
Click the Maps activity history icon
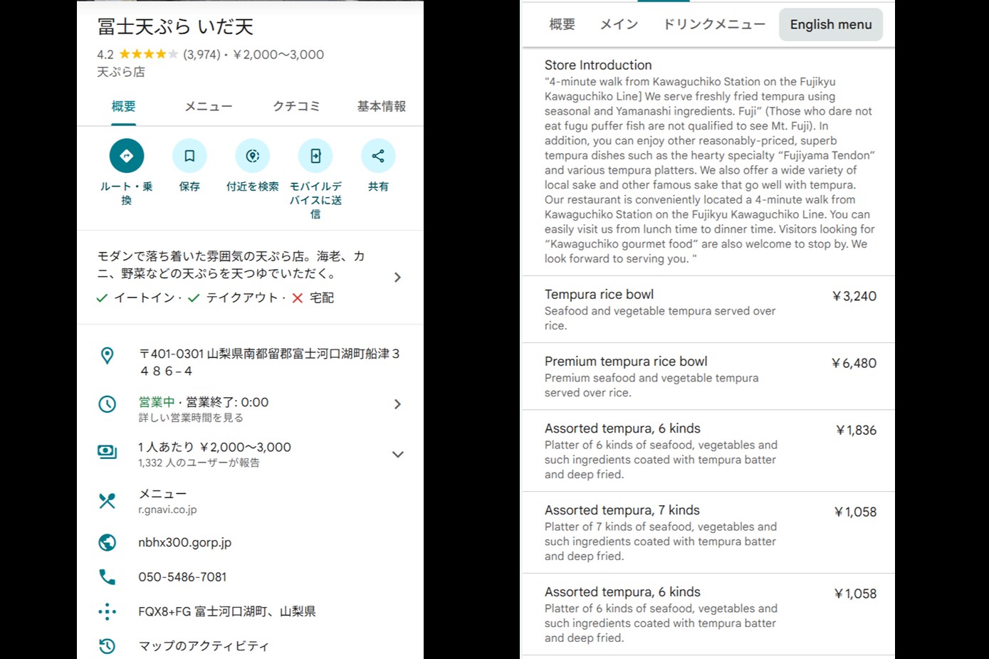[x=108, y=646]
